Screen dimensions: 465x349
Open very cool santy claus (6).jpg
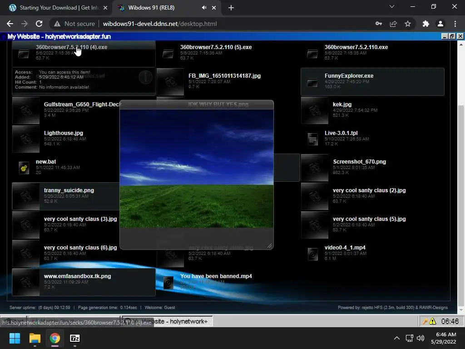tap(80, 248)
